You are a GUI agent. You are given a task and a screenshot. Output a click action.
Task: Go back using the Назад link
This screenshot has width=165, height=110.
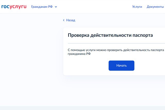70,20
